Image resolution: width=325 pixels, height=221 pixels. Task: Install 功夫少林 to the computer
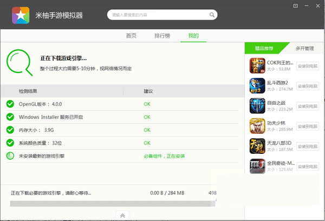(x=308, y=126)
